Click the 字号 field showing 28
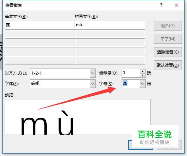This screenshot has width=187, height=156. [x=131, y=84]
